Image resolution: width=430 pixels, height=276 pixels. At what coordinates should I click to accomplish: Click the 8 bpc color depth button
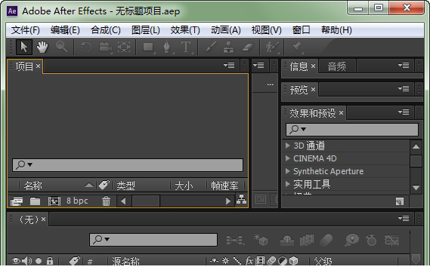click(77, 201)
